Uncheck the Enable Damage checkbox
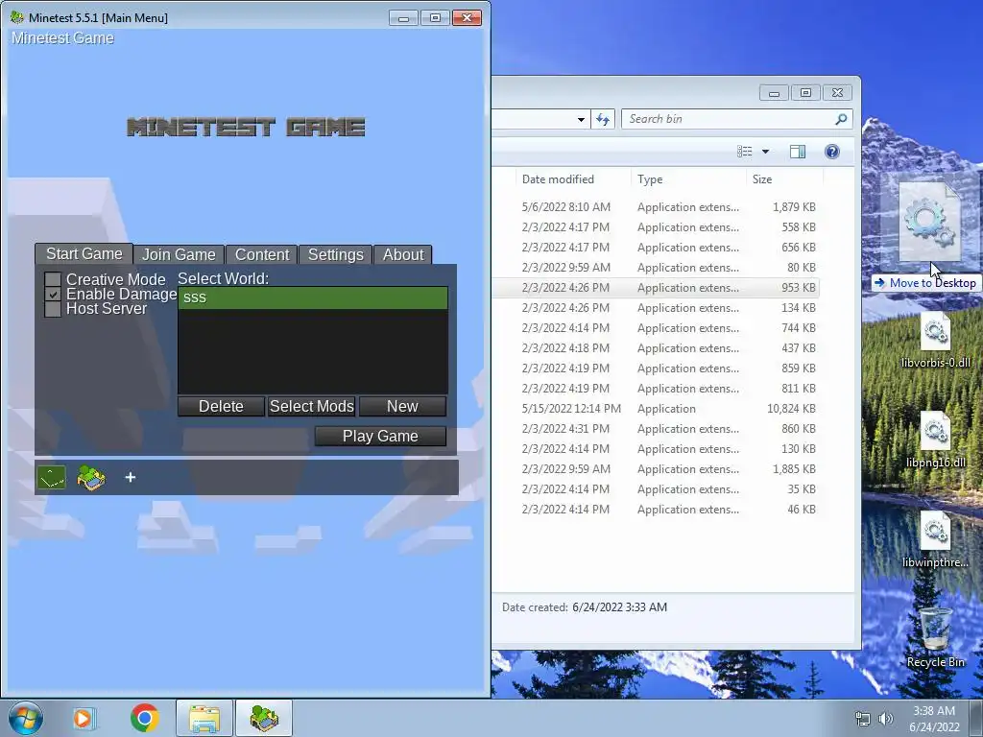983x737 pixels. pyautogui.click(x=53, y=294)
